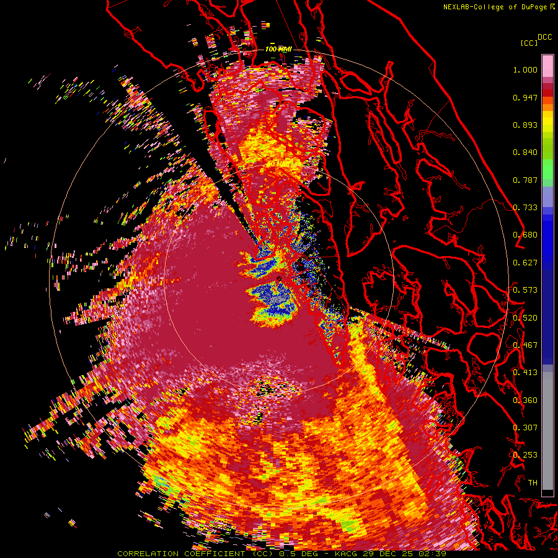Click the 0.520 scale value
558x558 pixels.
pyautogui.click(x=525, y=318)
